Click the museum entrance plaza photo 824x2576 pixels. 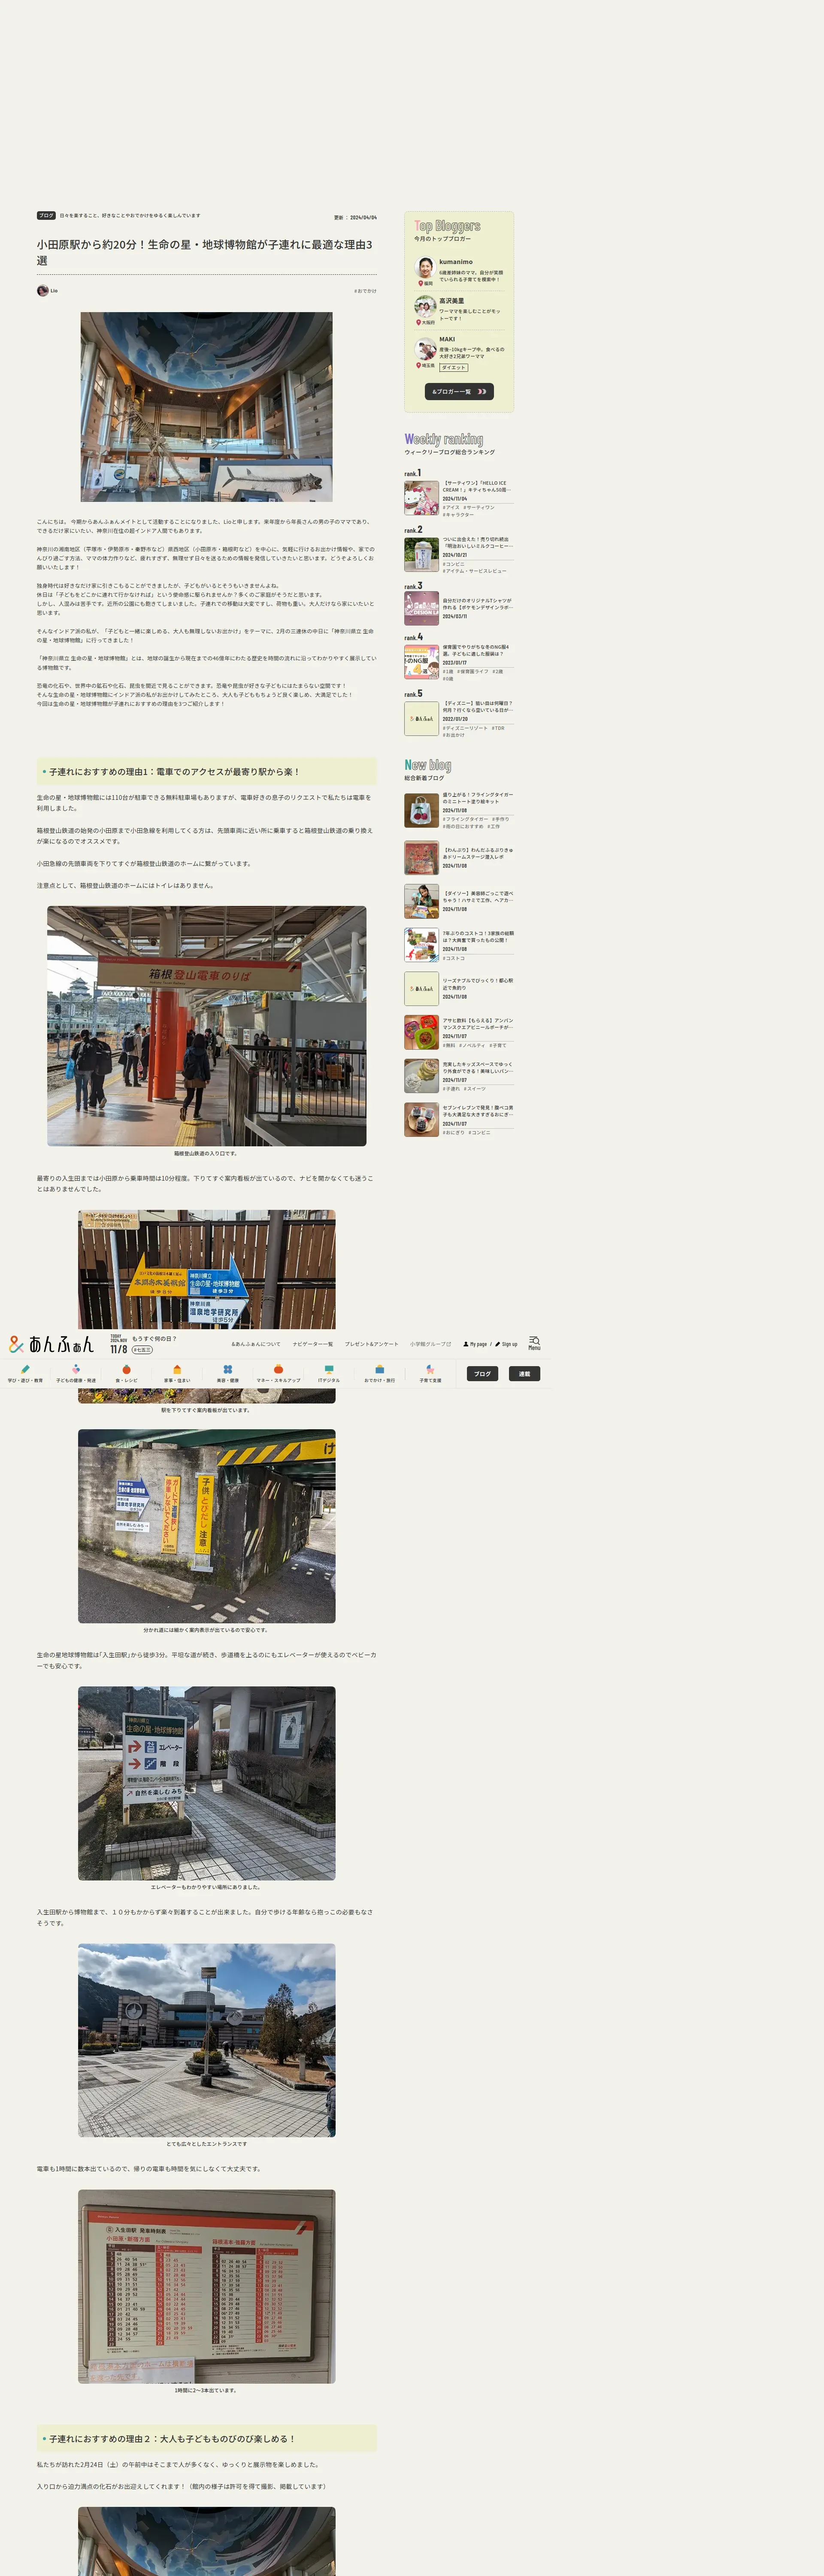click(207, 2040)
